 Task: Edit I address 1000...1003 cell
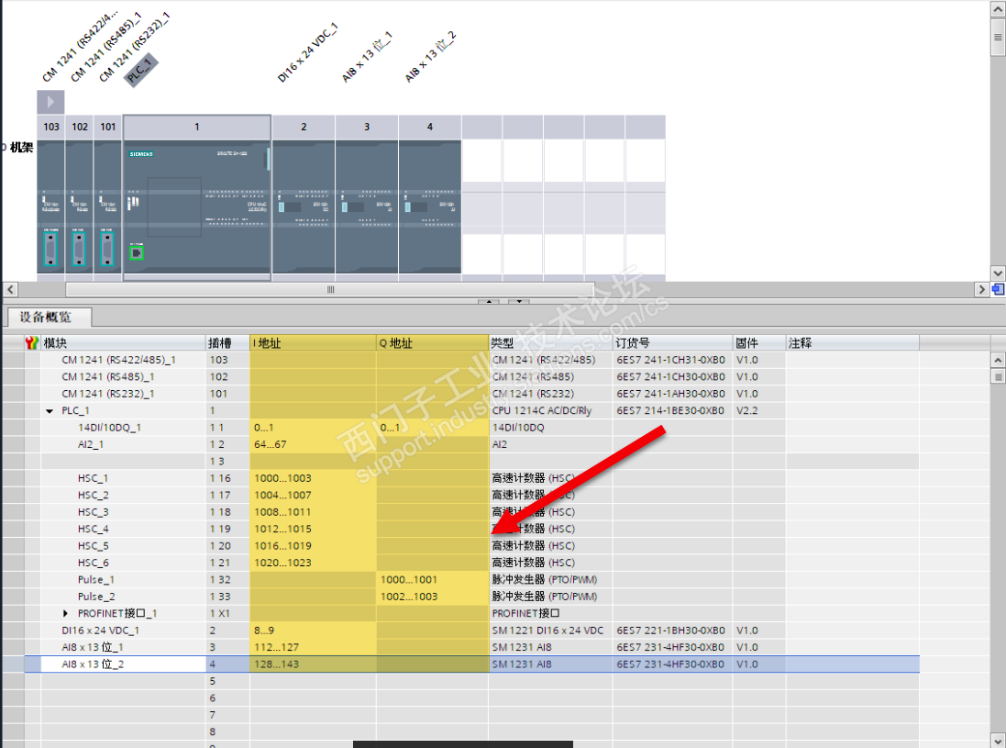tap(313, 478)
